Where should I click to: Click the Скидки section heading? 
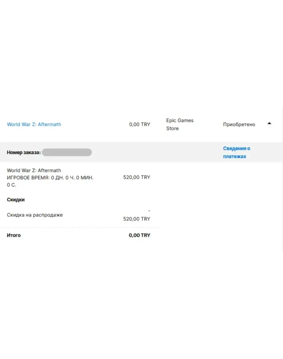point(16,200)
